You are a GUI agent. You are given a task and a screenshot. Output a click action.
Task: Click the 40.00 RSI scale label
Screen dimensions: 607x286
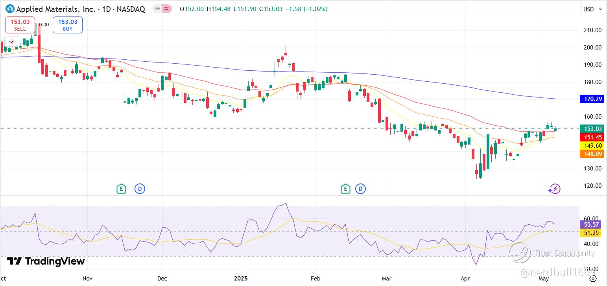(x=592, y=244)
